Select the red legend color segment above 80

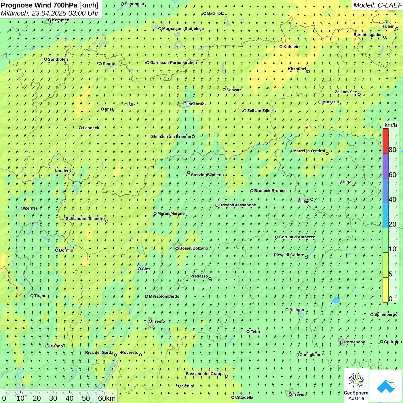(385, 141)
